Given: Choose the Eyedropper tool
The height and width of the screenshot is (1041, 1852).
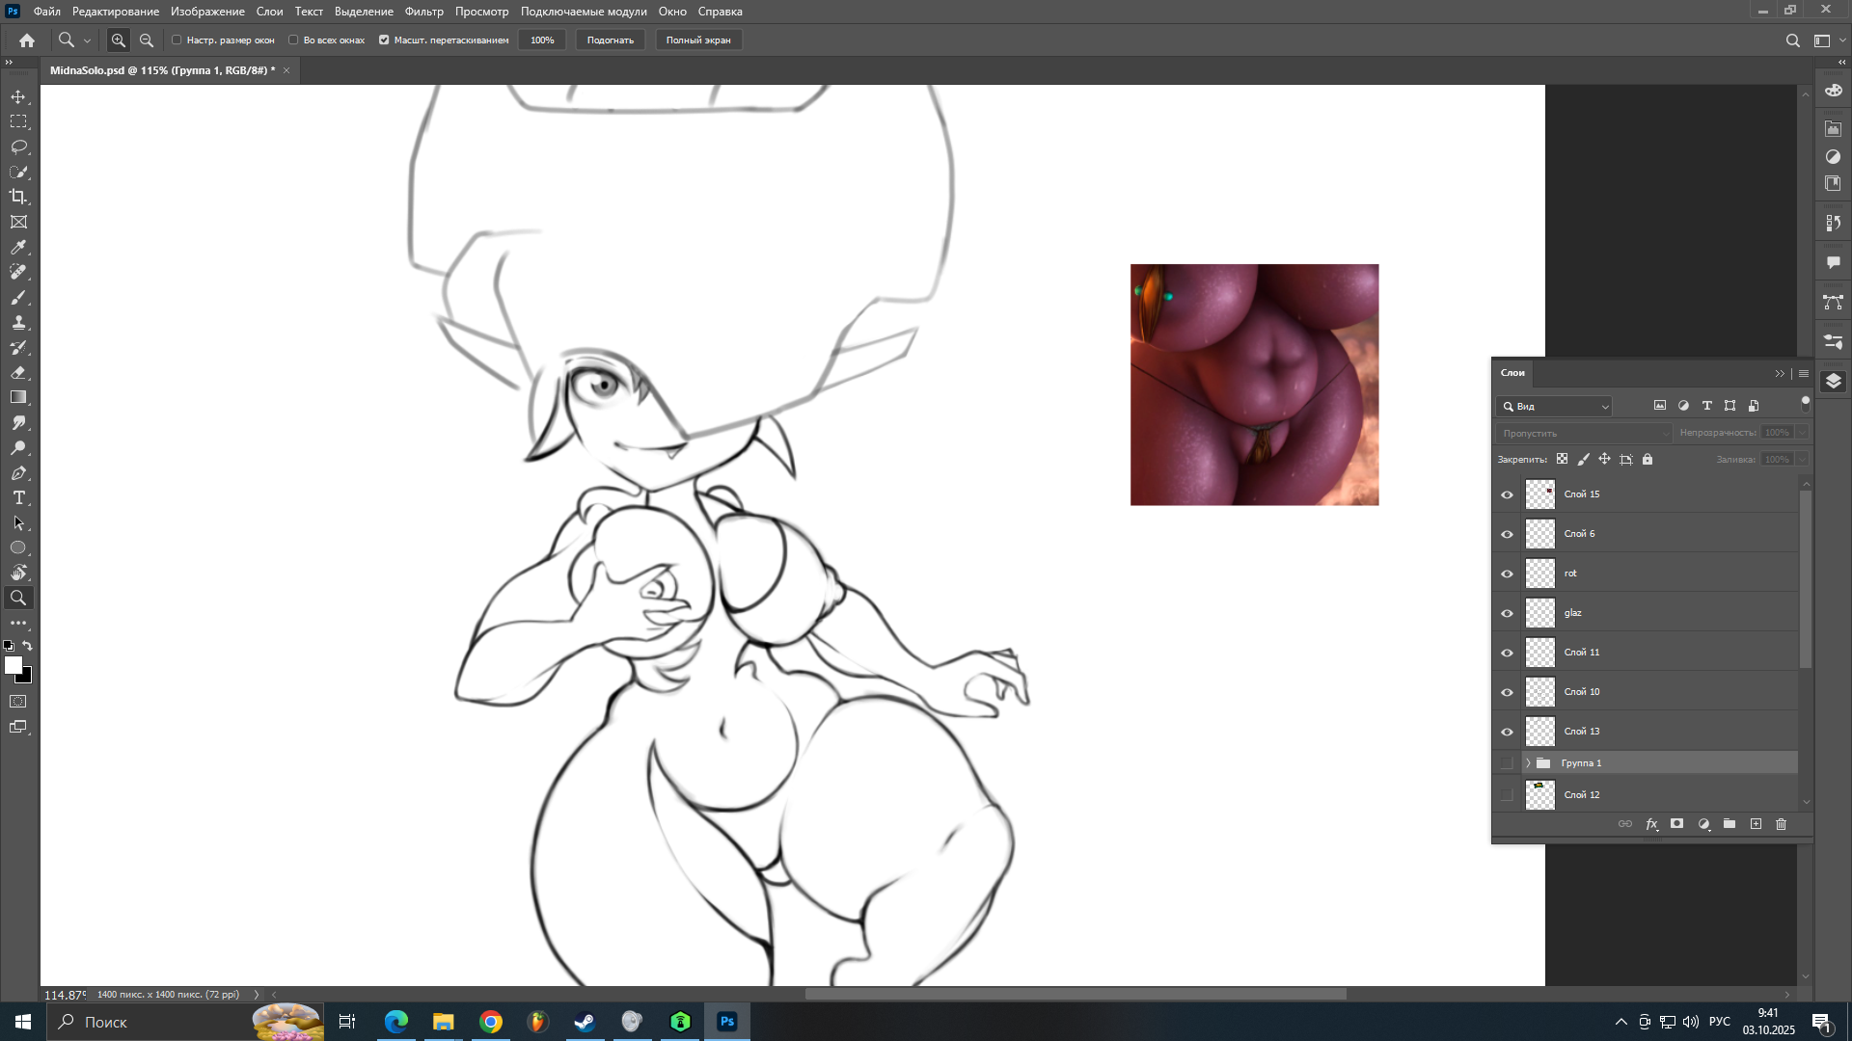Looking at the screenshot, I should point(18,247).
